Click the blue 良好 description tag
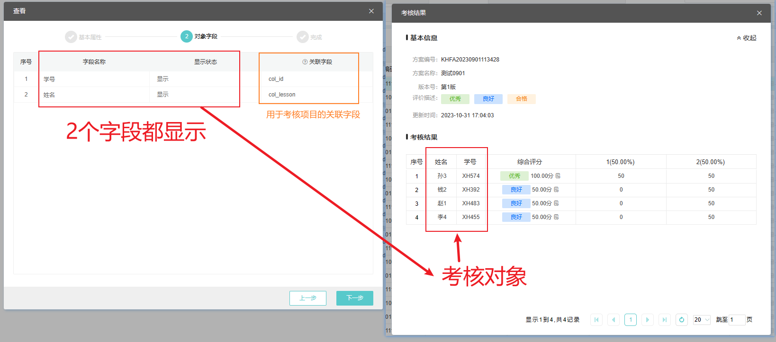 (488, 99)
